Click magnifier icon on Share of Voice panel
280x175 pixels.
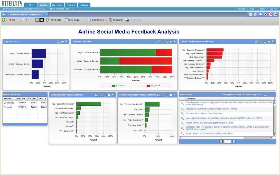67,41
